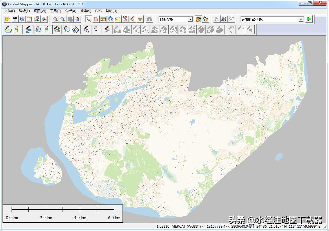Expand the 工具(T) menu
329x231 pixels.
tap(55, 11)
